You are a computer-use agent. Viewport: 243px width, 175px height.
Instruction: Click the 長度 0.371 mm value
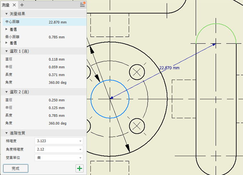[56, 75]
